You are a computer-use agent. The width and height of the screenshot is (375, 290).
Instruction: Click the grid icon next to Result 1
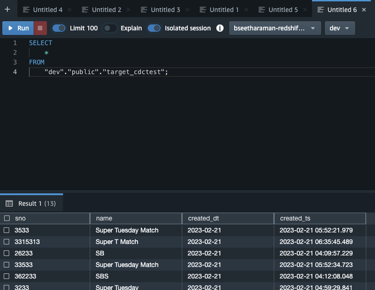click(10, 203)
